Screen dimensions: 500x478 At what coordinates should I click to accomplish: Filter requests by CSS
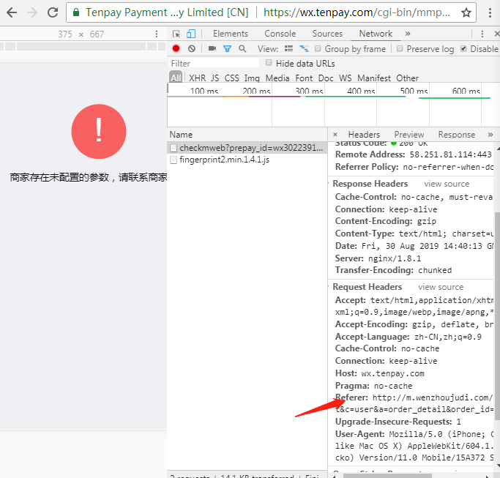coord(231,78)
